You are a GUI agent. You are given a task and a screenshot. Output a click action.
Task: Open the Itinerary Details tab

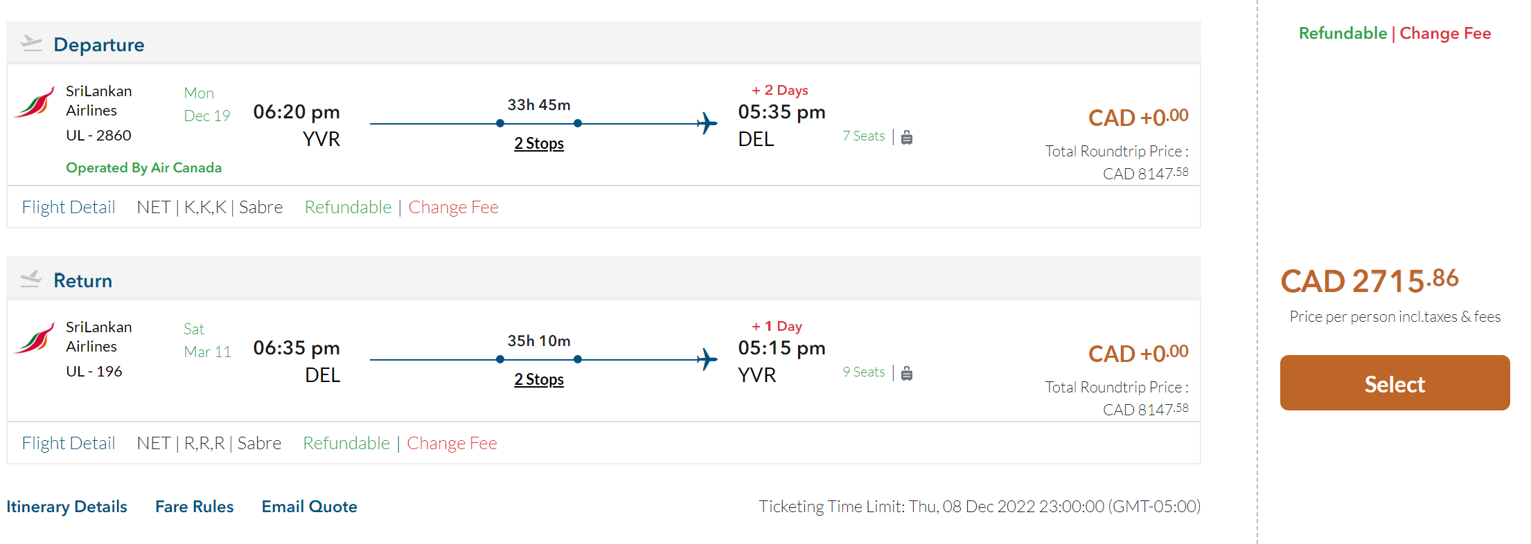tap(67, 507)
